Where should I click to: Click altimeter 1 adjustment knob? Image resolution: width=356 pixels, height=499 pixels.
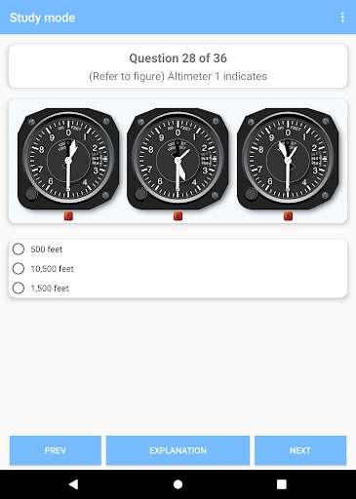tap(31, 194)
